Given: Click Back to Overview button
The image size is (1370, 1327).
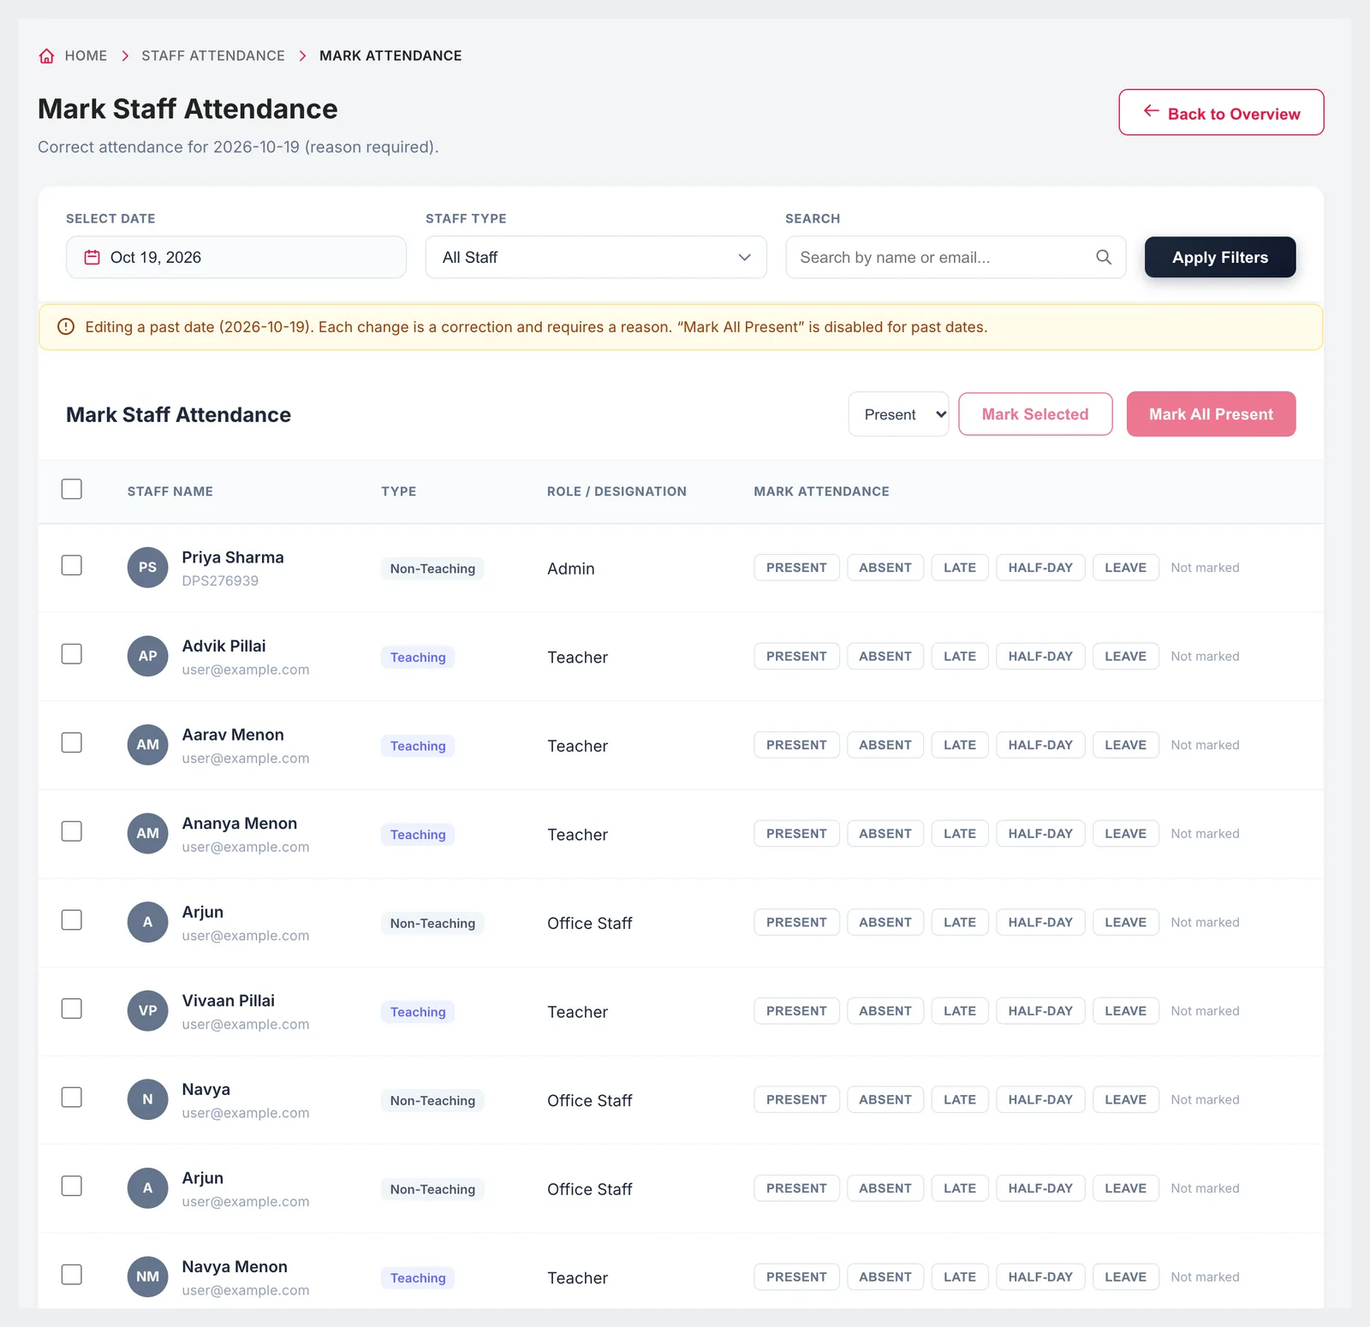Looking at the screenshot, I should pyautogui.click(x=1221, y=112).
